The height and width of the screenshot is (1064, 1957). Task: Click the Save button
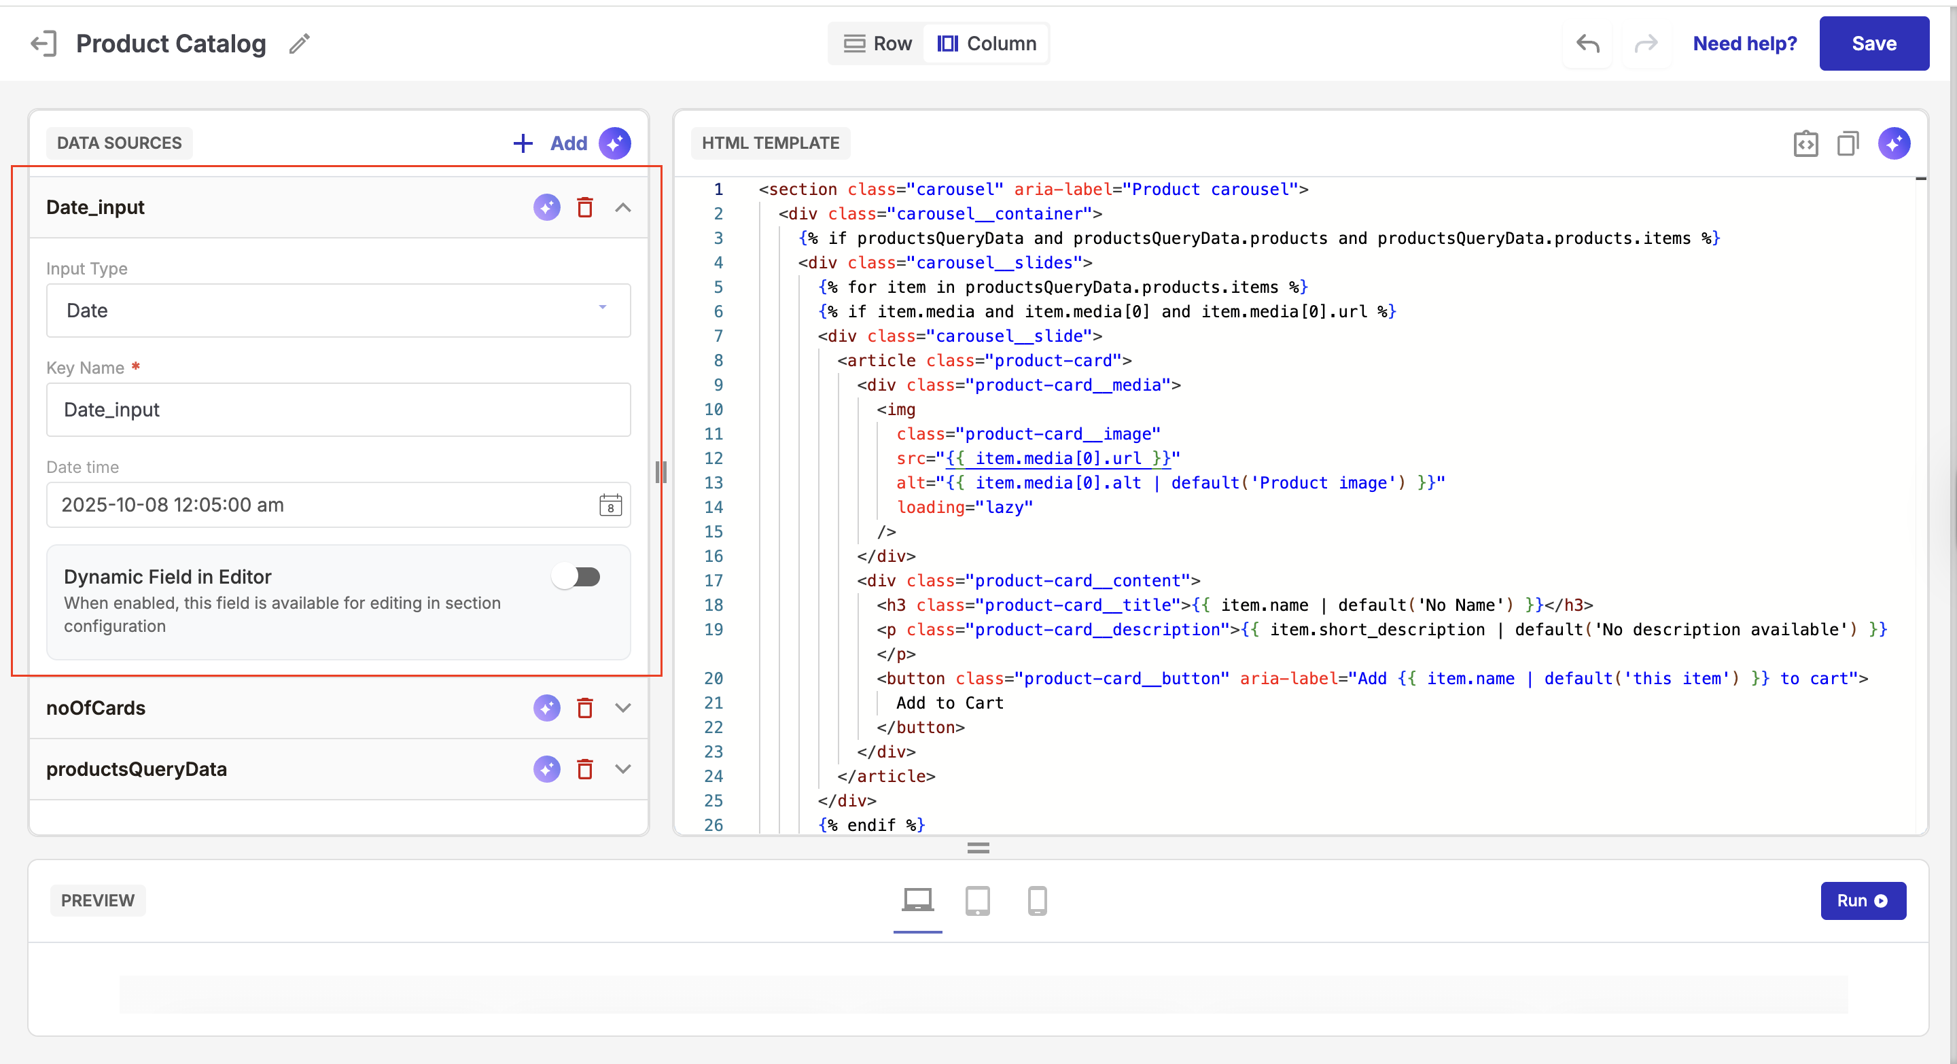pyautogui.click(x=1873, y=43)
